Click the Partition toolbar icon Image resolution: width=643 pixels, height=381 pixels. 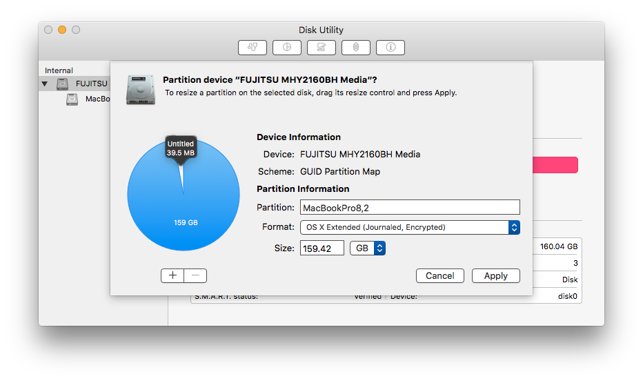click(x=286, y=47)
